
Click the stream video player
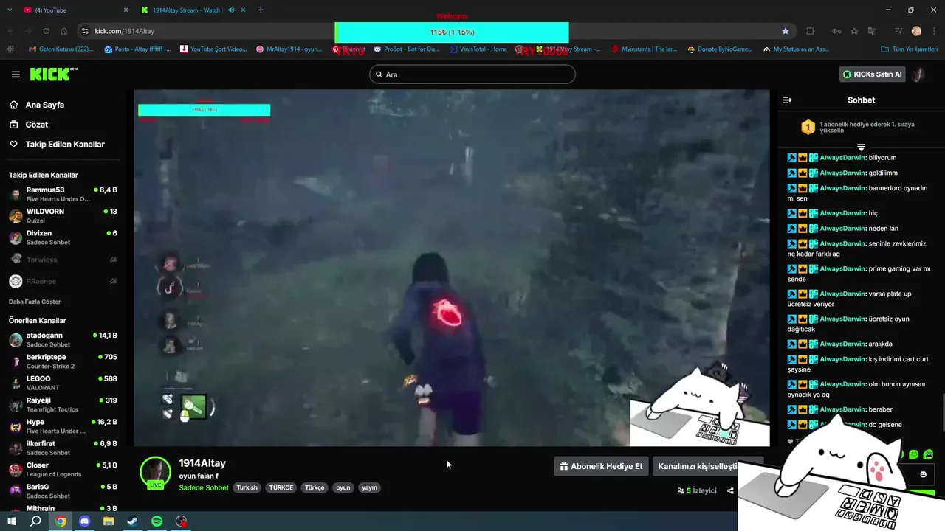[451, 268]
